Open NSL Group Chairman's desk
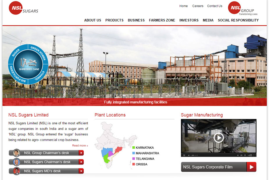This screenshot has height=180, width=269. click(x=46, y=153)
